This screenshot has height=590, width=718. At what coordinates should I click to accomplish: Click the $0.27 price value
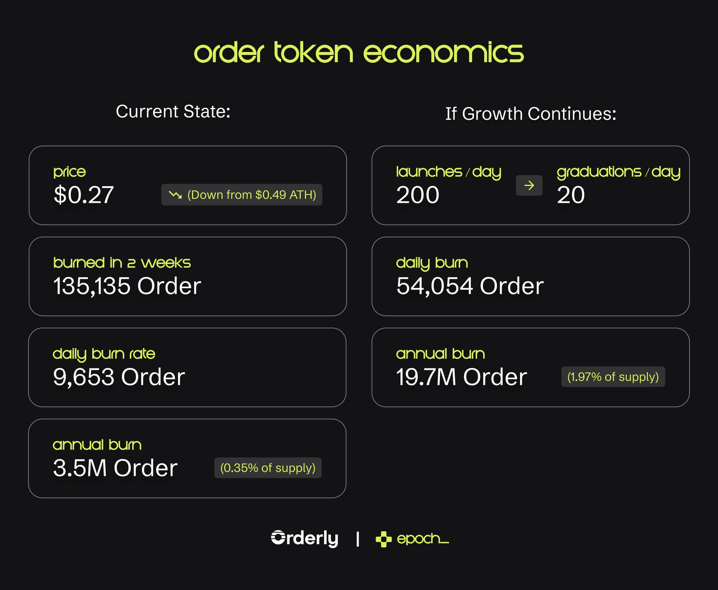pyautogui.click(x=84, y=195)
